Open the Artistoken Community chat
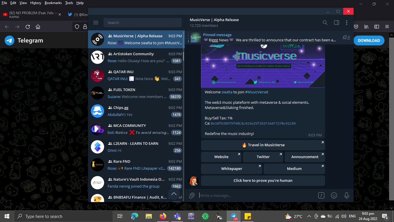 (x=136, y=57)
